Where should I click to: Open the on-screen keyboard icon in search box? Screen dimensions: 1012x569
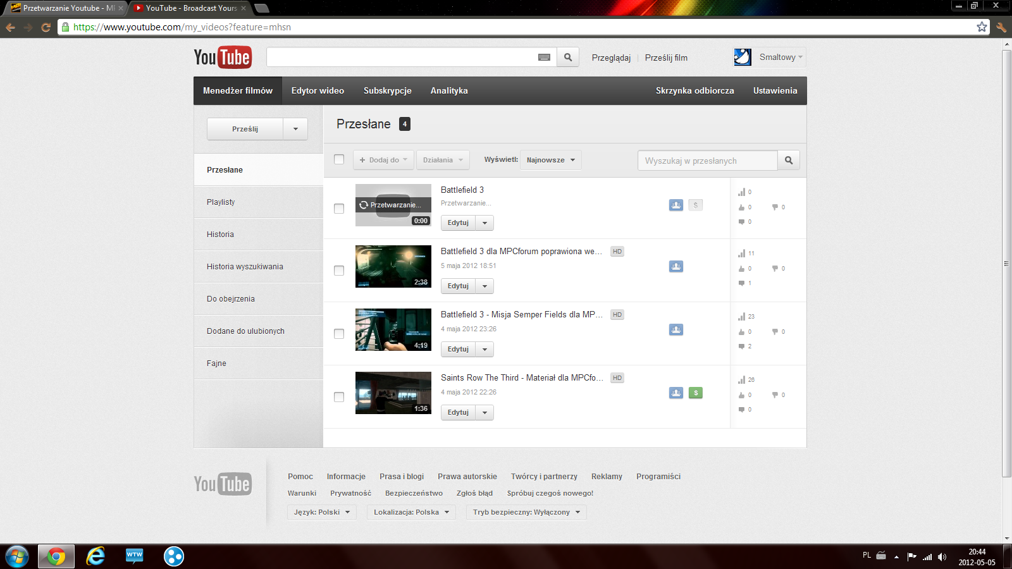(x=544, y=58)
